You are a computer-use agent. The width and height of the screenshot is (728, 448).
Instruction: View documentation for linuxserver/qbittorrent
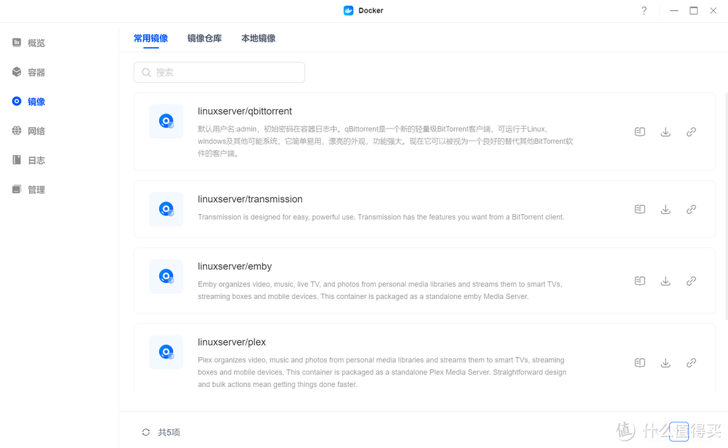(x=639, y=131)
